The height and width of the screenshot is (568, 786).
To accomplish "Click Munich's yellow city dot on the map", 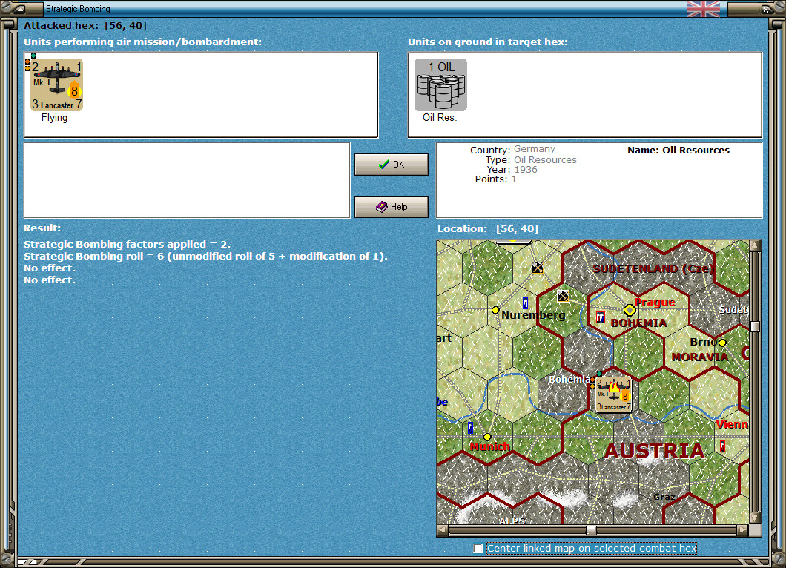I will 487,437.
